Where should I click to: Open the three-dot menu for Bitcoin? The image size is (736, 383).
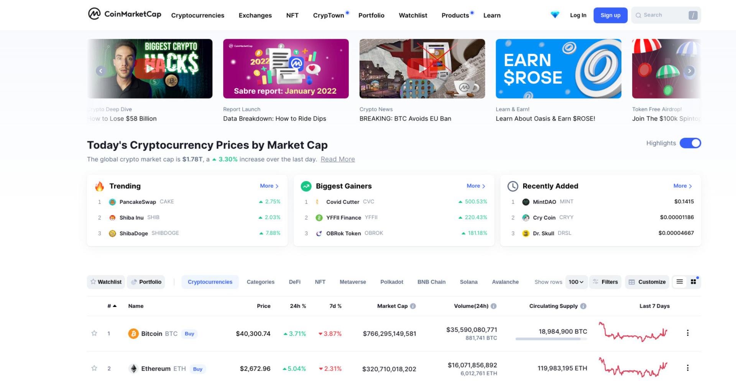pyautogui.click(x=687, y=333)
